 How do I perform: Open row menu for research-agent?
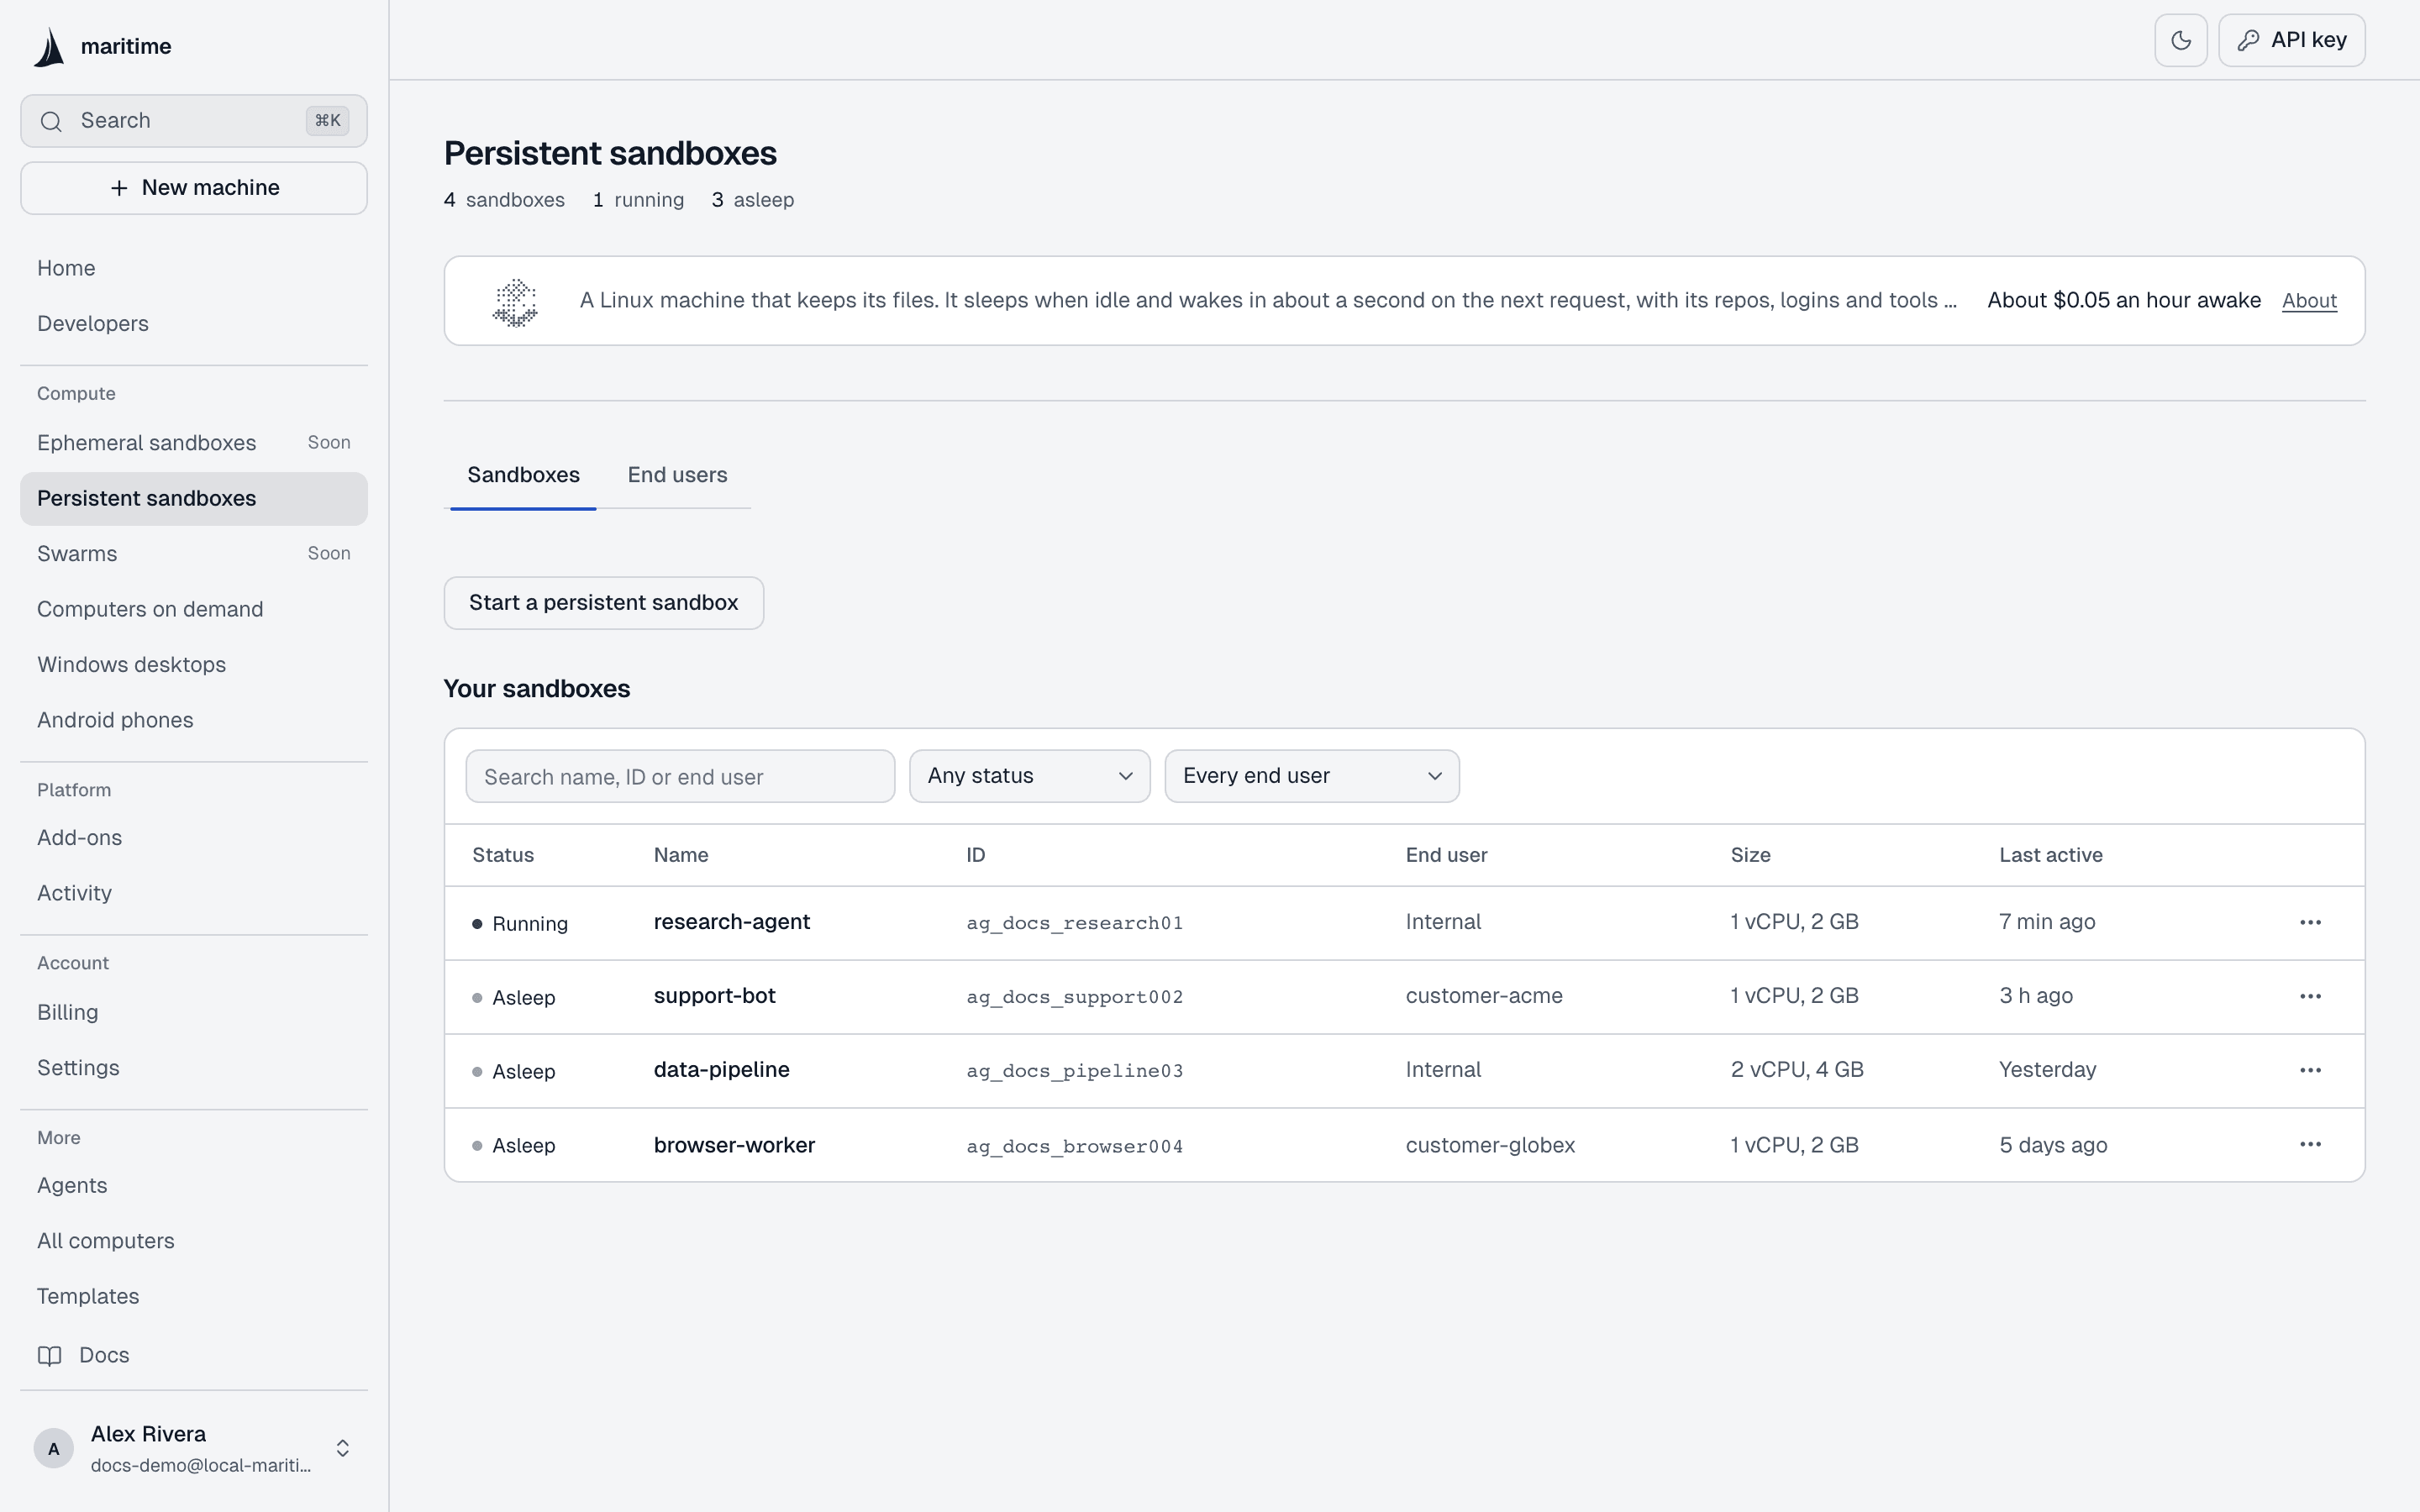(x=2310, y=922)
